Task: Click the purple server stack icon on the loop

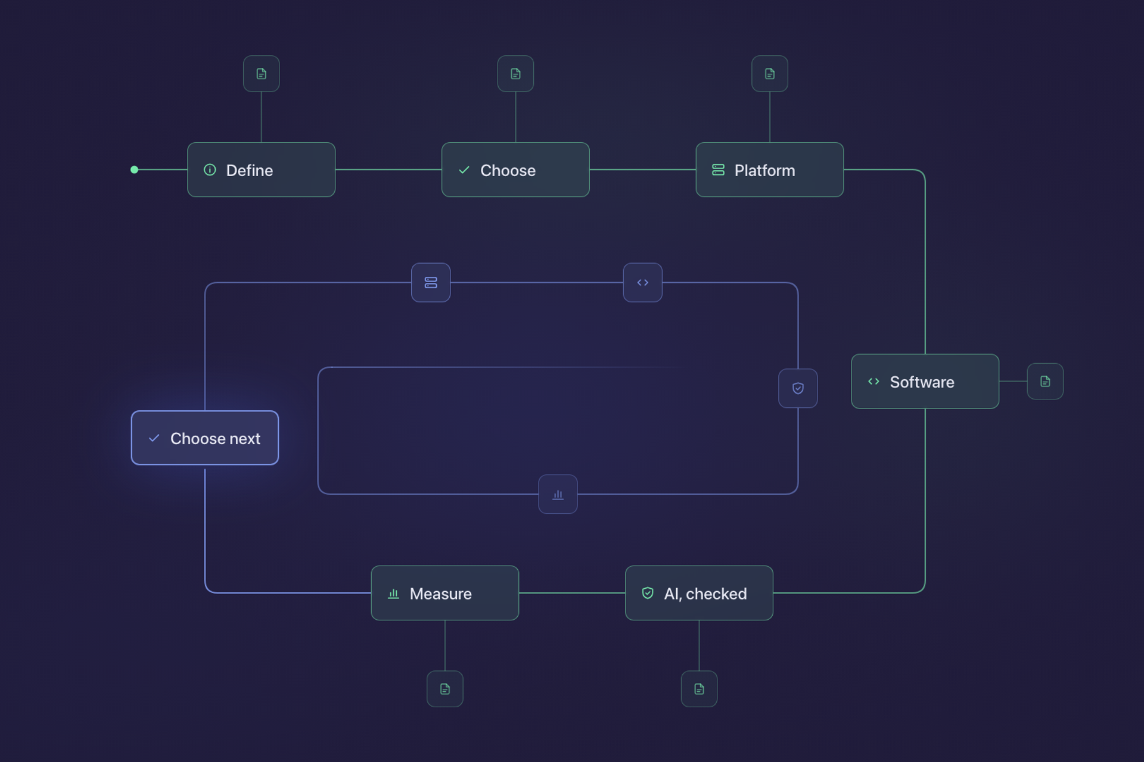Action: pos(431,282)
